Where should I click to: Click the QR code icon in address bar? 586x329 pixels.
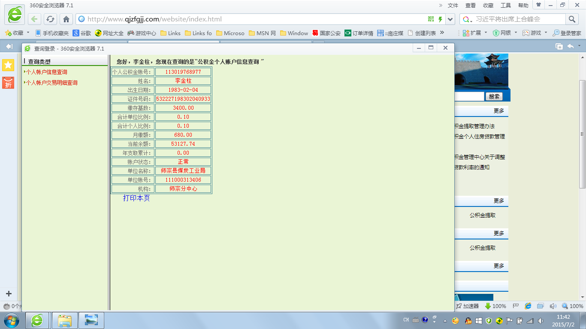[x=431, y=19]
